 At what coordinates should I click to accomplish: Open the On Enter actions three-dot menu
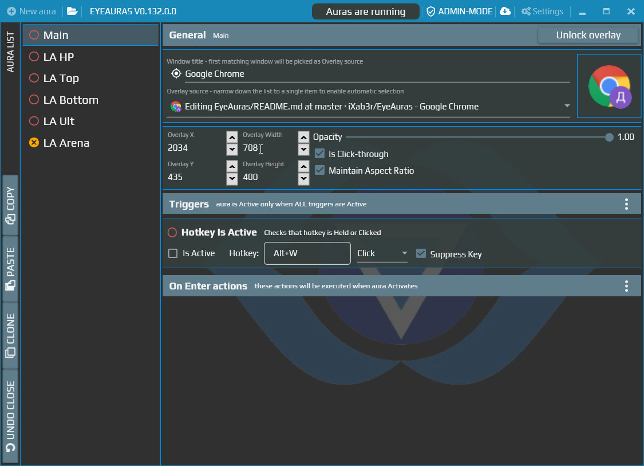click(626, 286)
